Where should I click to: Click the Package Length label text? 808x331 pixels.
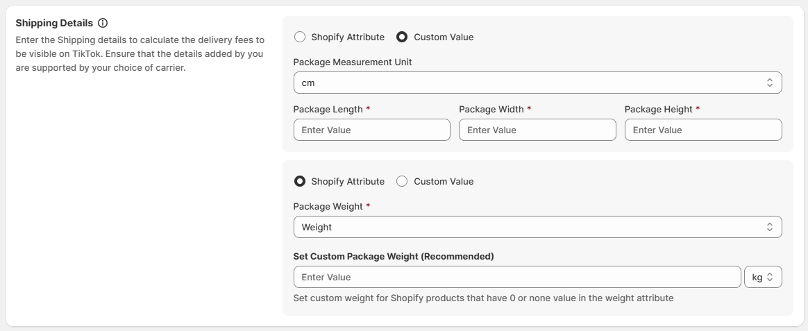[x=328, y=109]
